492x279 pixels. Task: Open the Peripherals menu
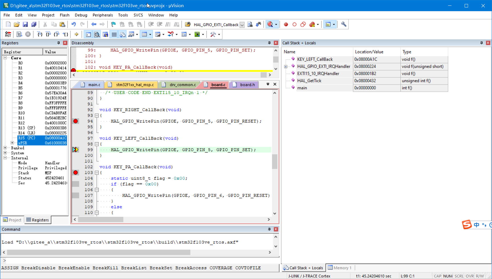[103, 15]
